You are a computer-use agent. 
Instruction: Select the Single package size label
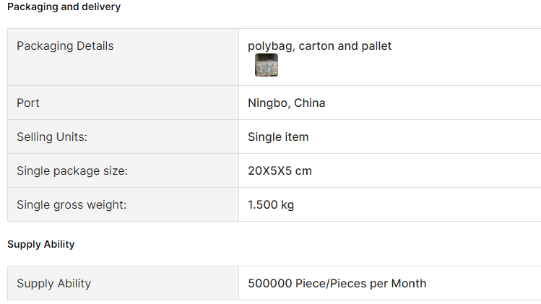pyautogui.click(x=72, y=171)
